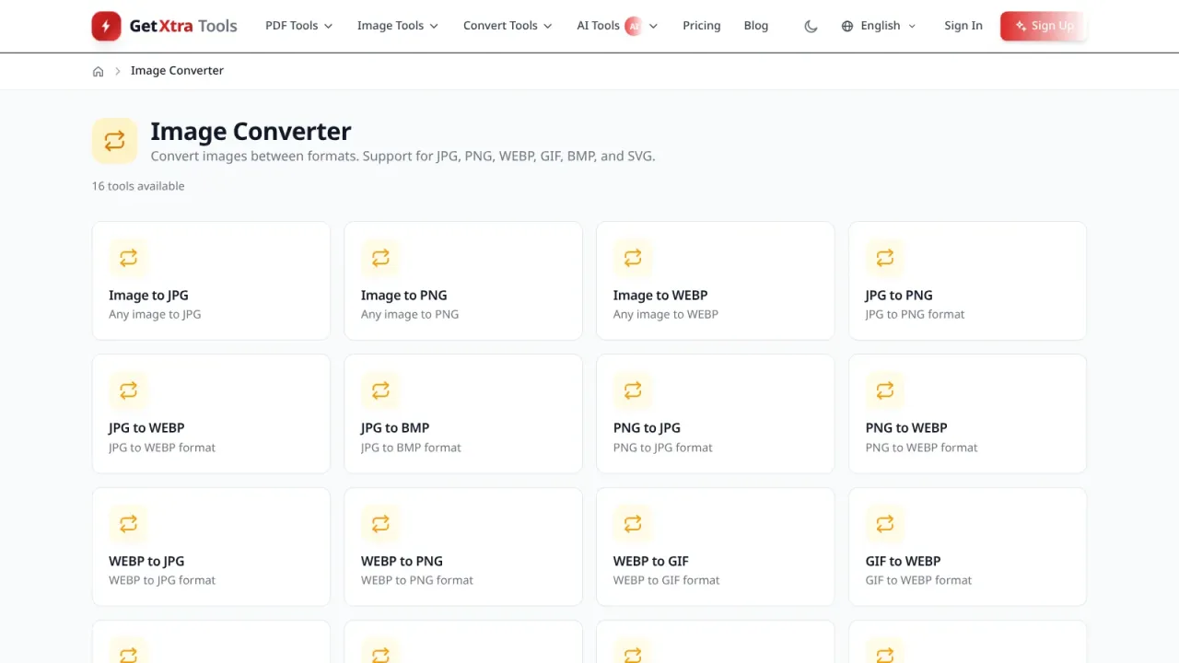Click the '16 tools available' text
This screenshot has height=663, width=1179.
(x=138, y=186)
